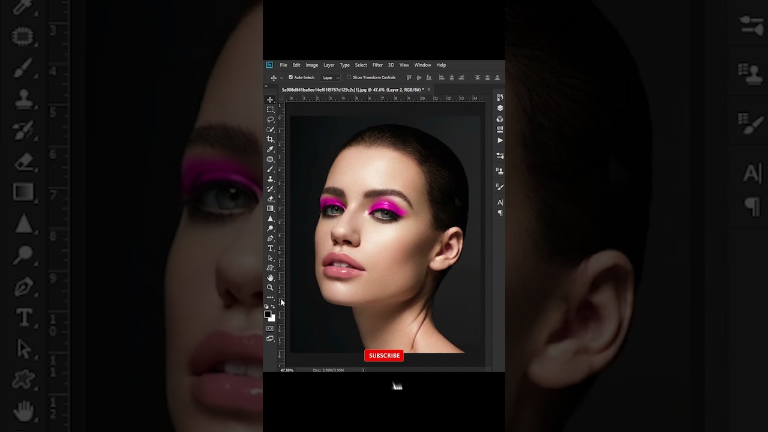This screenshot has width=768, height=432.
Task: Open the Type menu
Action: pyautogui.click(x=345, y=65)
